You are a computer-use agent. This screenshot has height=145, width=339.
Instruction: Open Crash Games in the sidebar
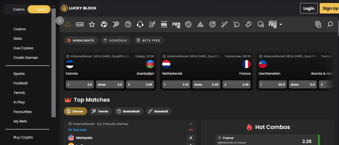26,58
